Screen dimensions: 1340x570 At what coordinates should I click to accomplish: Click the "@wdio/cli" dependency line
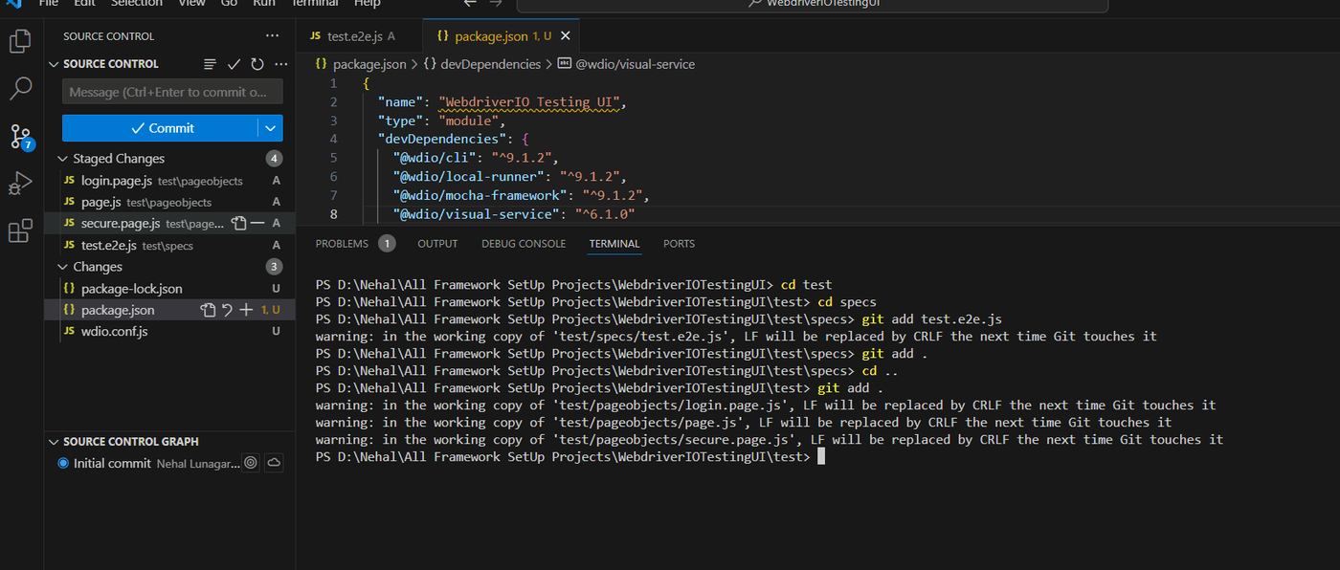pos(474,158)
